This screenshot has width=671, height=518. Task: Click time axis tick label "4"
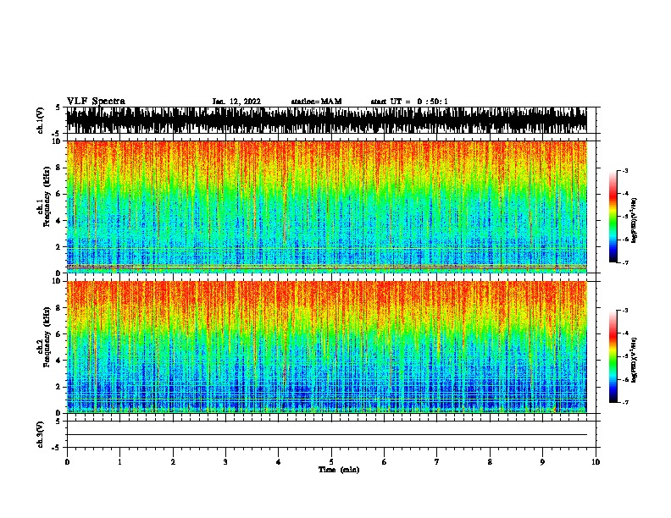tap(279, 462)
